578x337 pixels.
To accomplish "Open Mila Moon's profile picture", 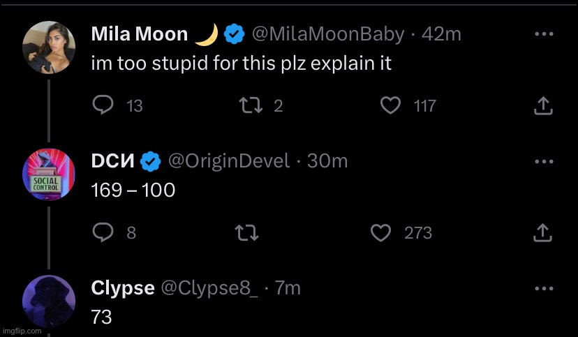I will pyautogui.click(x=49, y=47).
